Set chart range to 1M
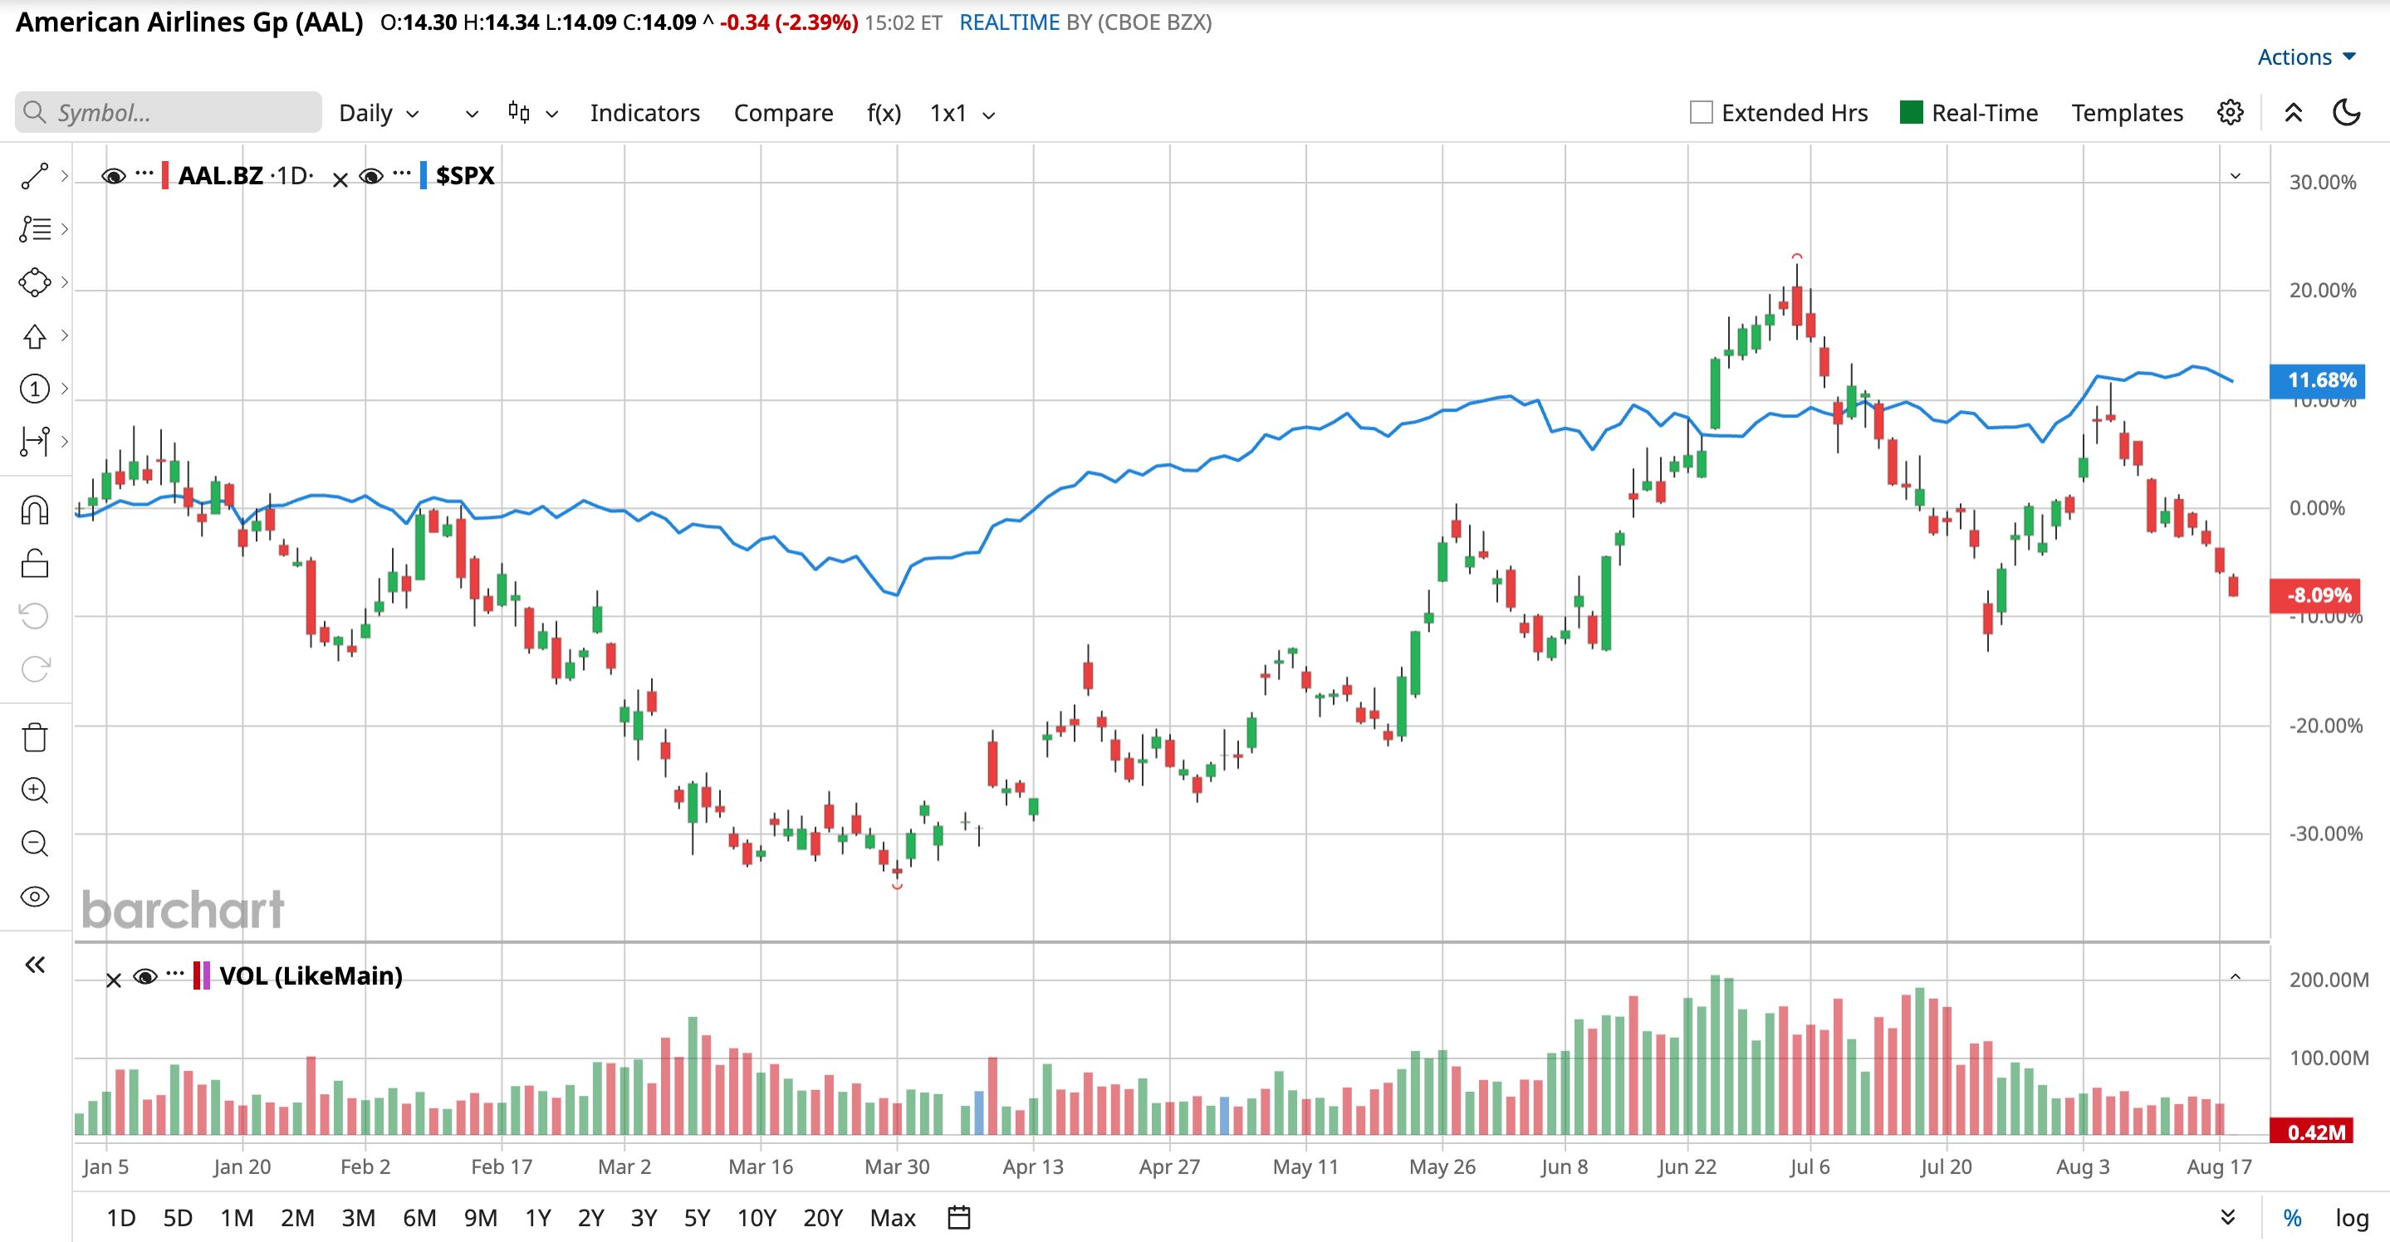The image size is (2390, 1242). click(x=237, y=1217)
